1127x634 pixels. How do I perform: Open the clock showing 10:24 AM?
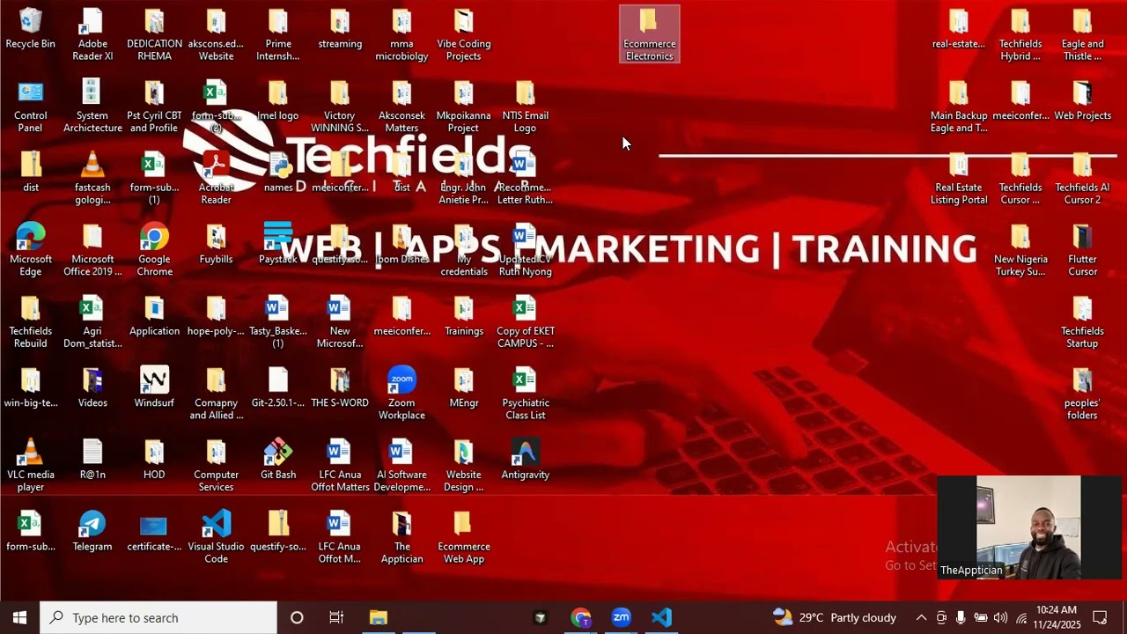[1057, 617]
